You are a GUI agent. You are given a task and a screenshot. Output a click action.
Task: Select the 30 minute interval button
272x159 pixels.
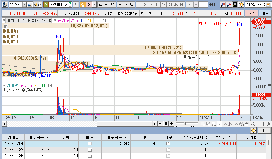[x=170, y=5]
